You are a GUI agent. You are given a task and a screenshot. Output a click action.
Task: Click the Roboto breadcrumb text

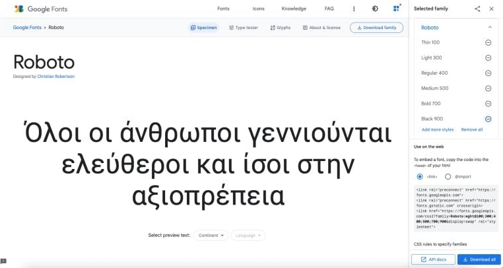[56, 28]
